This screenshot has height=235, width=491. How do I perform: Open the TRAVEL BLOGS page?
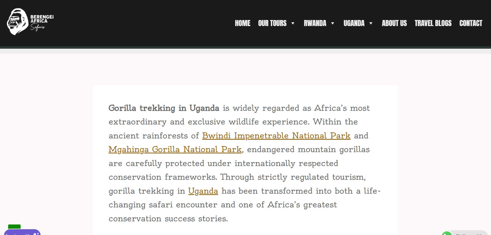point(433,23)
